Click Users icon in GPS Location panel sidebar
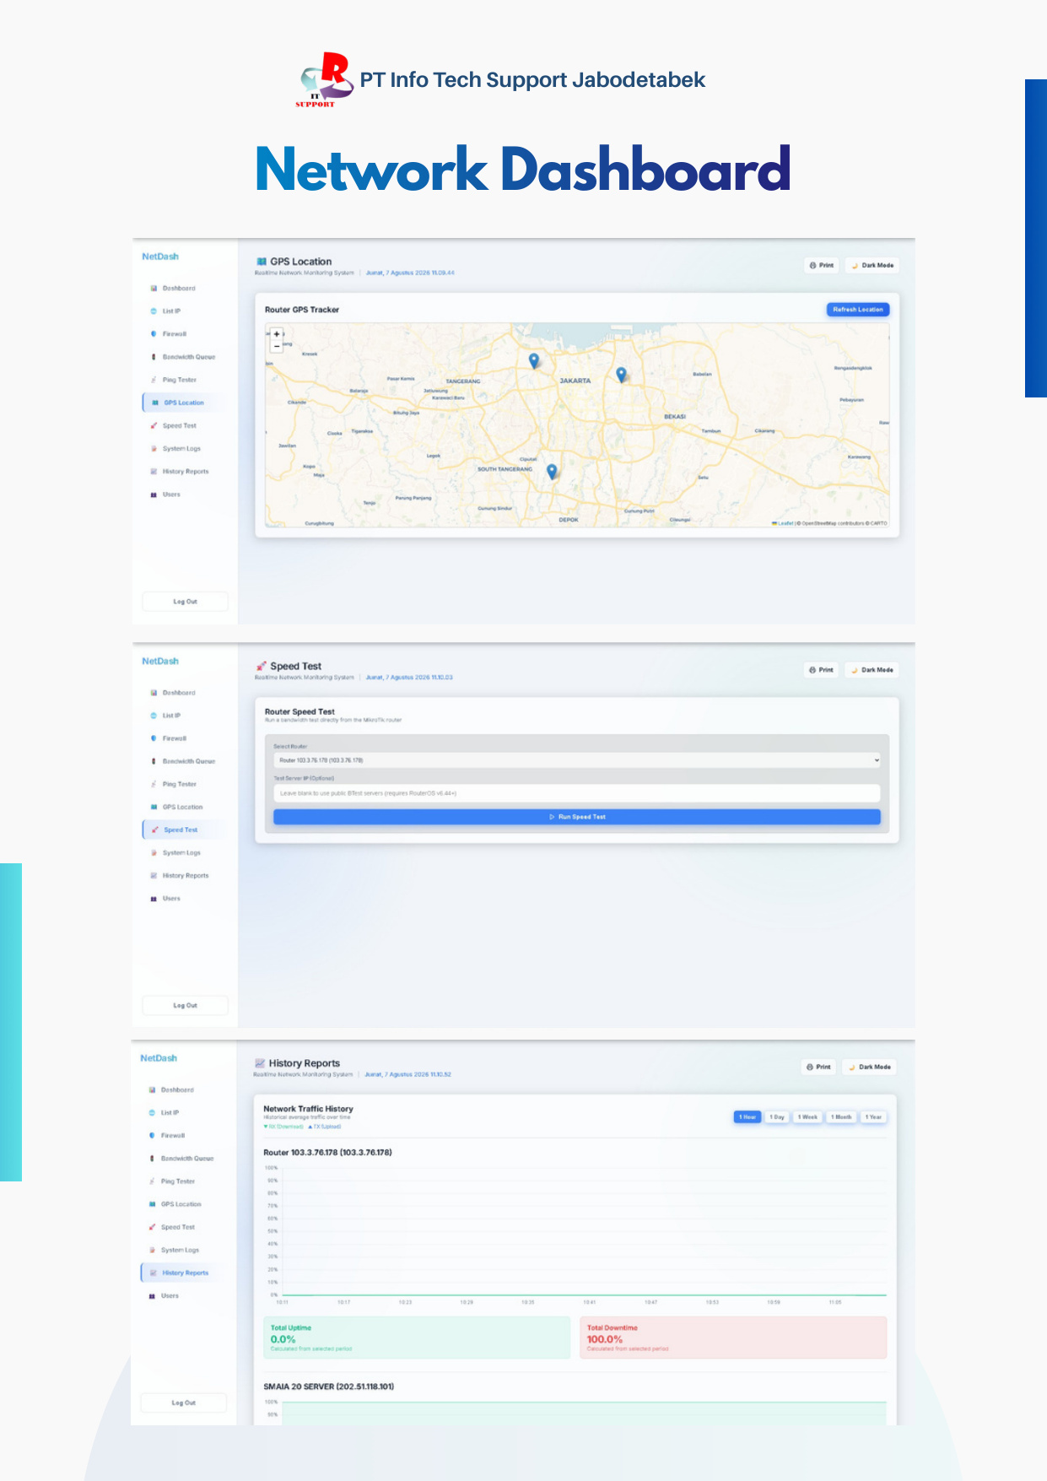The height and width of the screenshot is (1481, 1047). 154,495
